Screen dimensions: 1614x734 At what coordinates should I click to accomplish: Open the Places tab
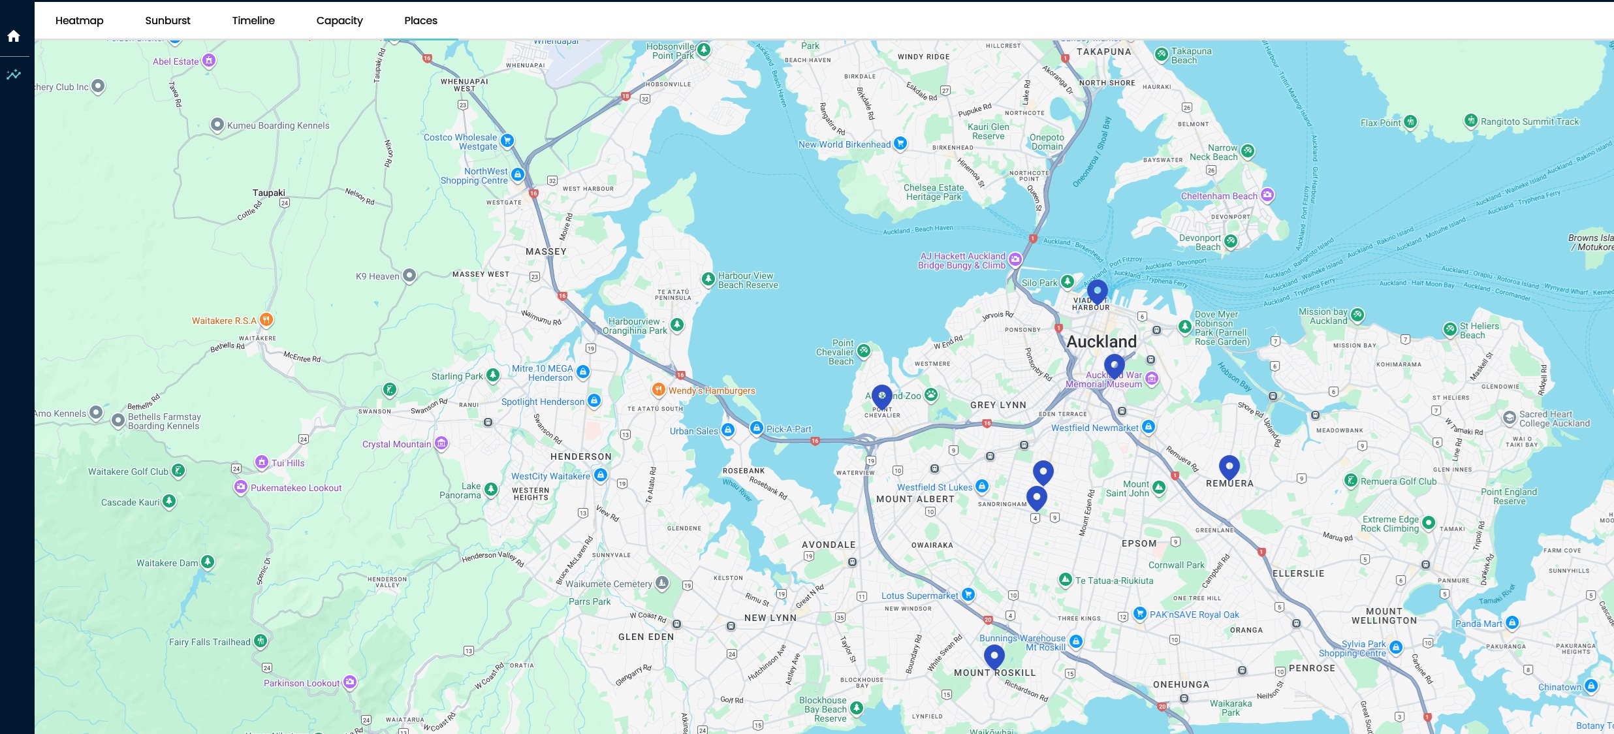420,20
